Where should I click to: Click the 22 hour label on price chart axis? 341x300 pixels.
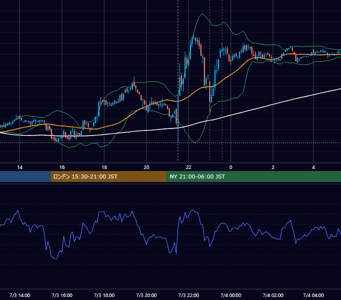pos(189,167)
